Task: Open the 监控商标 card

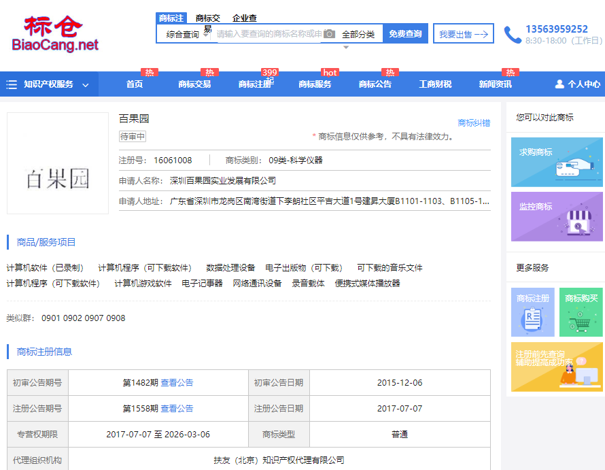Action: (557, 217)
